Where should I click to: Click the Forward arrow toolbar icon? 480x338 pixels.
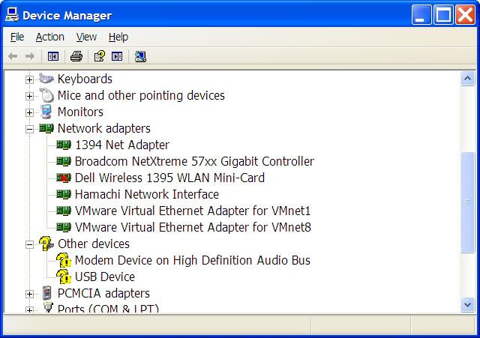(x=30, y=56)
